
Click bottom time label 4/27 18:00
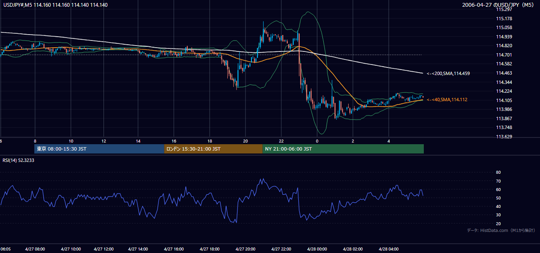[210, 249]
